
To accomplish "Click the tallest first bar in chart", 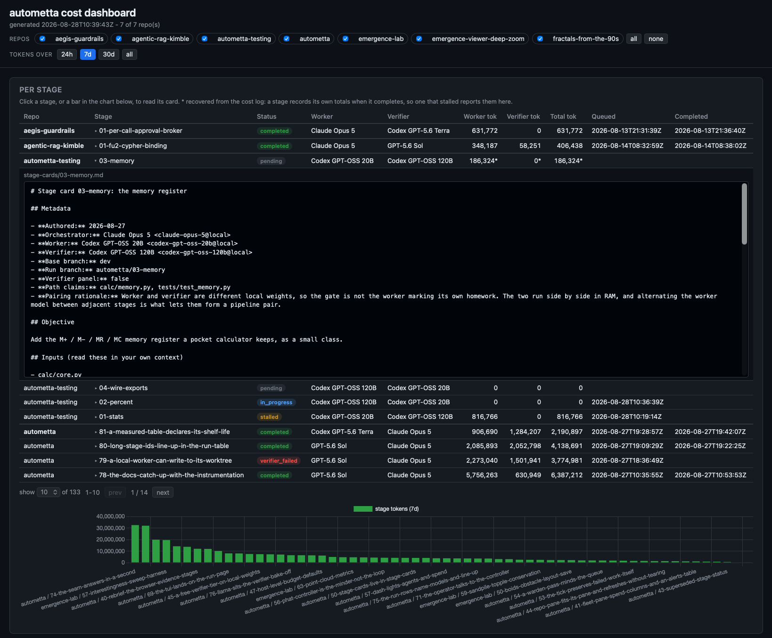I will click(x=135, y=544).
